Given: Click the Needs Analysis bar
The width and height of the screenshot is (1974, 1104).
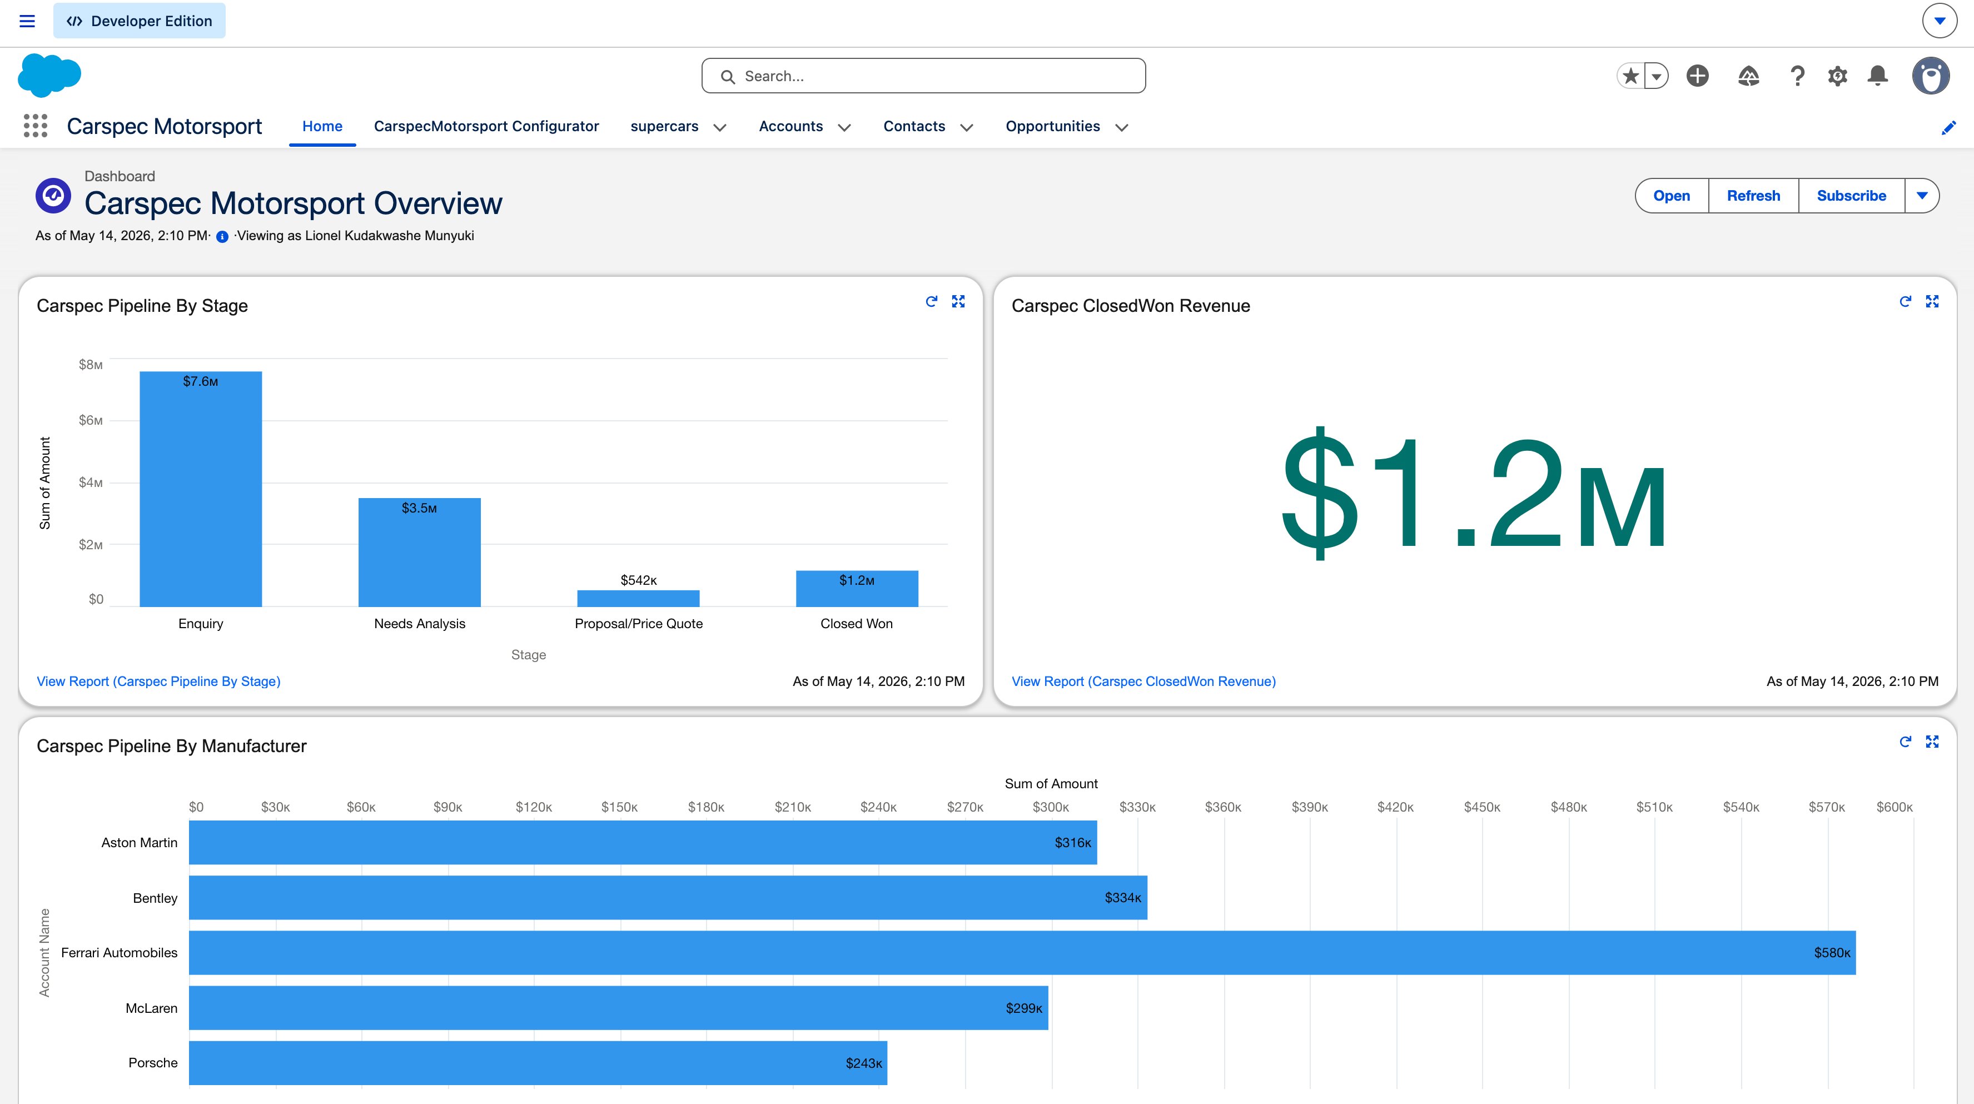Looking at the screenshot, I should click(x=419, y=553).
